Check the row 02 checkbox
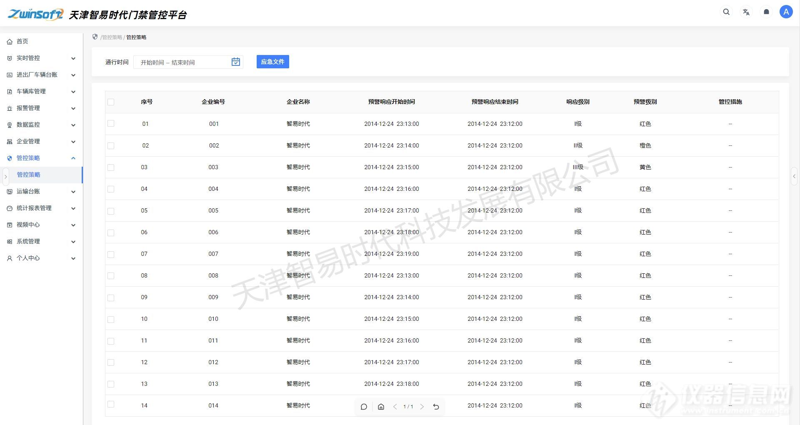 tap(111, 146)
